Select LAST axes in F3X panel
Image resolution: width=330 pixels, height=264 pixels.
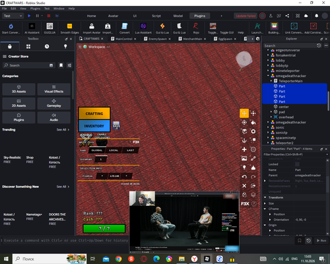130,150
